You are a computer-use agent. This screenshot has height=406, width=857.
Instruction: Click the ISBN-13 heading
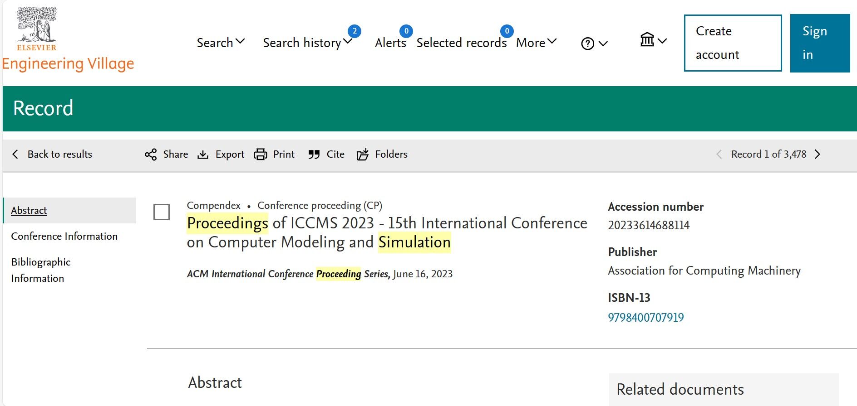coord(629,298)
